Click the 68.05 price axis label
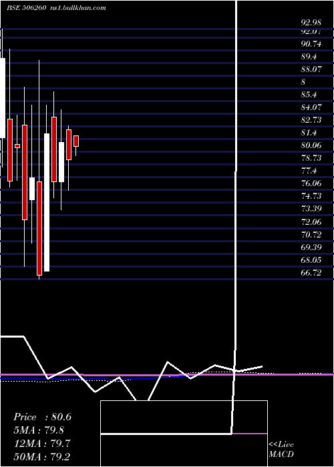334x467 pixels. [x=311, y=260]
